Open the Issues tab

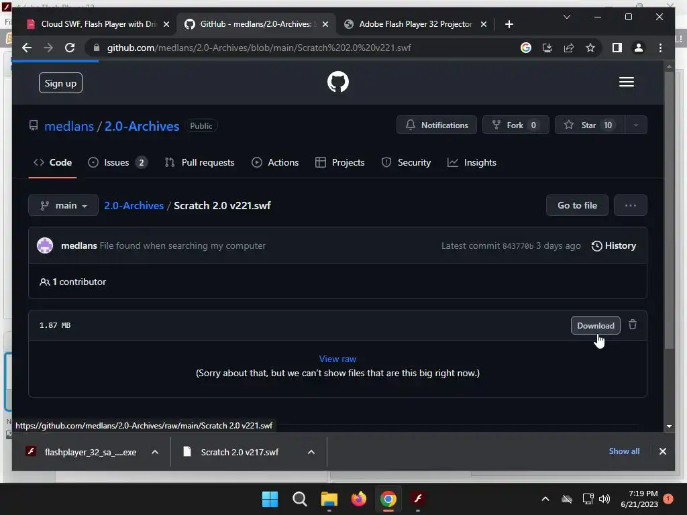point(117,162)
